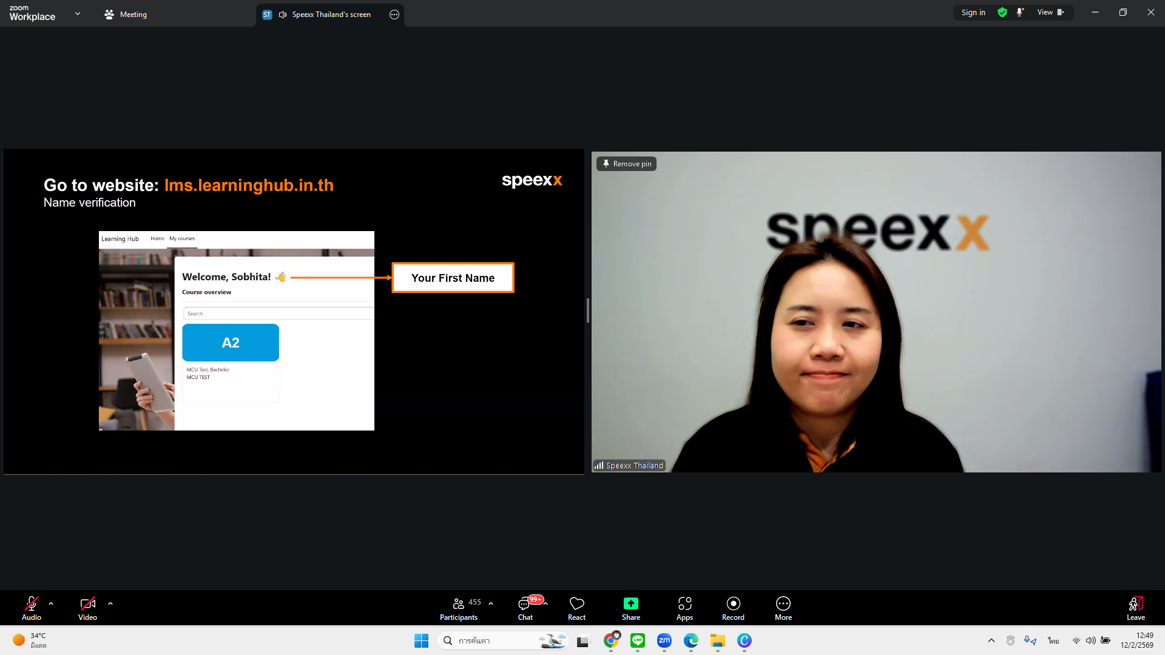Viewport: 1165px width, 655px height.
Task: Open the Apps panel
Action: 684,608
